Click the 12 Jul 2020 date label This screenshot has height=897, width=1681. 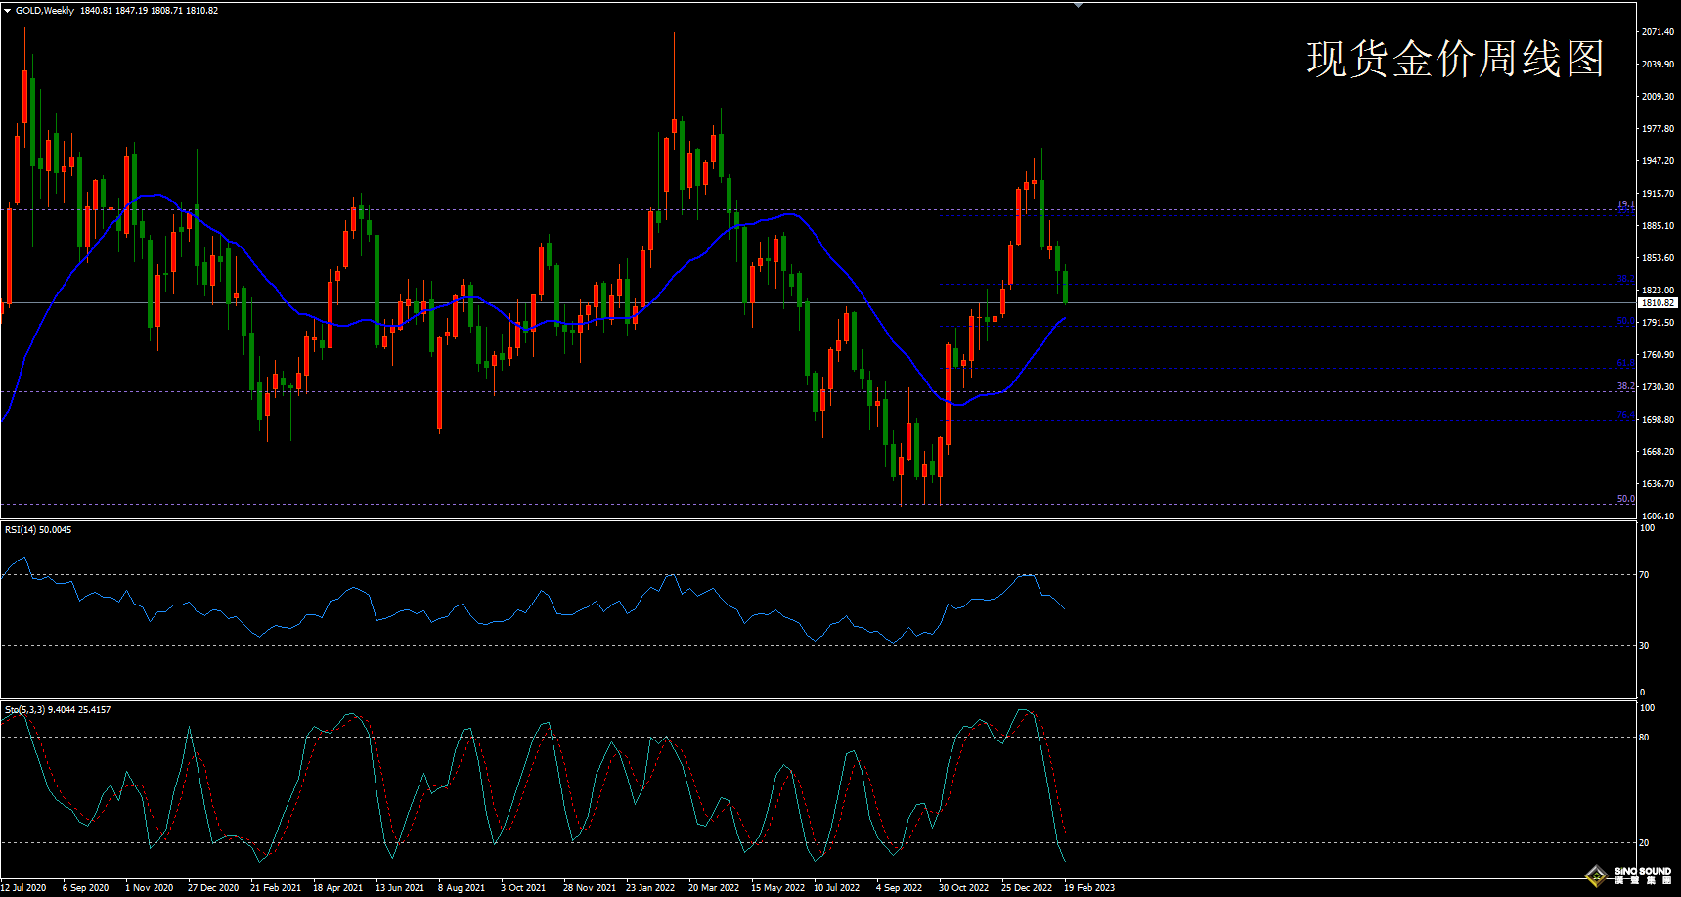pyautogui.click(x=23, y=888)
